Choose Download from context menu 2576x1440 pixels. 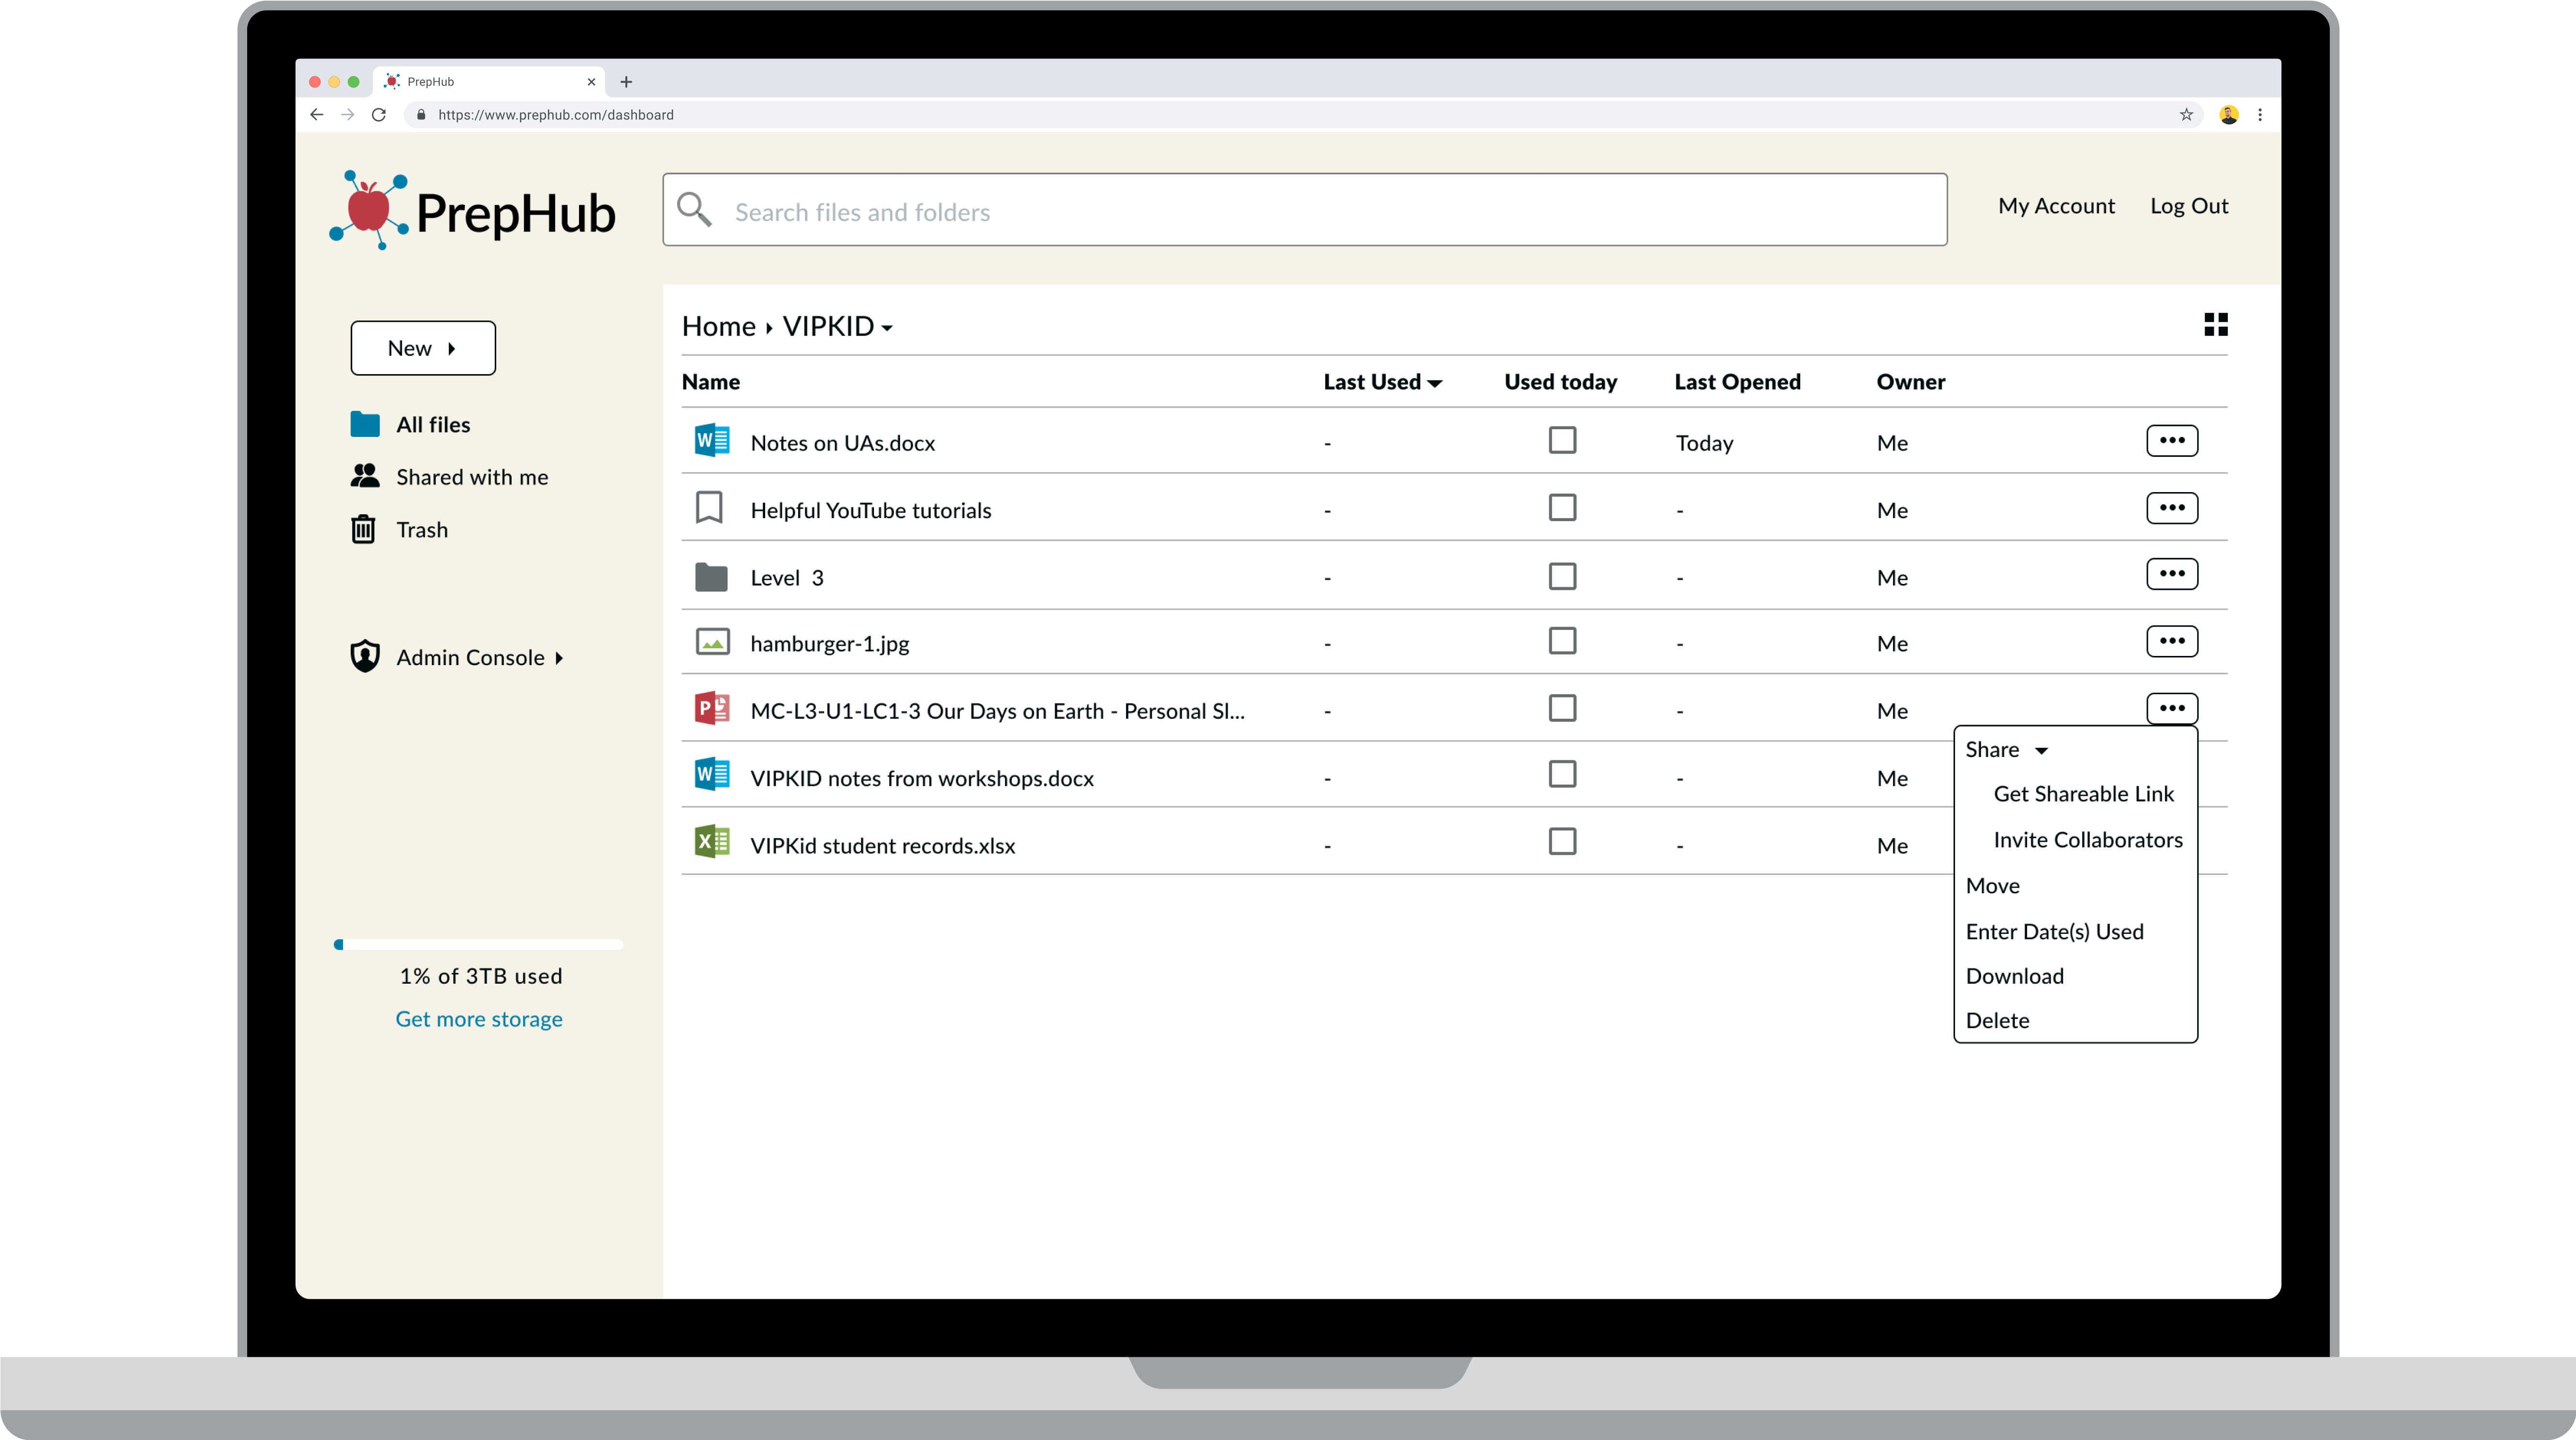point(2014,976)
